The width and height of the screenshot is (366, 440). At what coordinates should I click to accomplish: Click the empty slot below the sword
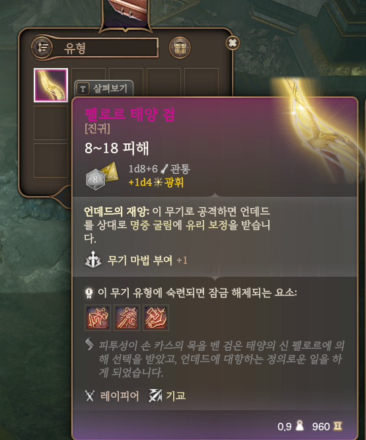[x=51, y=123]
